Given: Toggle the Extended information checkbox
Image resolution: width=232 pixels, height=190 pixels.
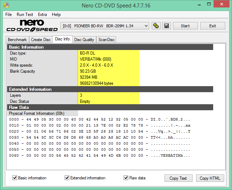Looking at the screenshot, I should click(67, 178).
